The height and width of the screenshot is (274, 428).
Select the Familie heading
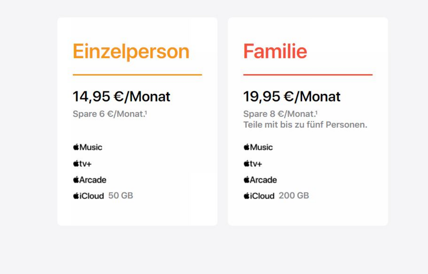pyautogui.click(x=275, y=51)
